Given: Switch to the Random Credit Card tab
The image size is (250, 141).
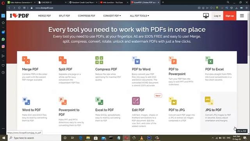Looking at the screenshot, I should pos(83,2).
